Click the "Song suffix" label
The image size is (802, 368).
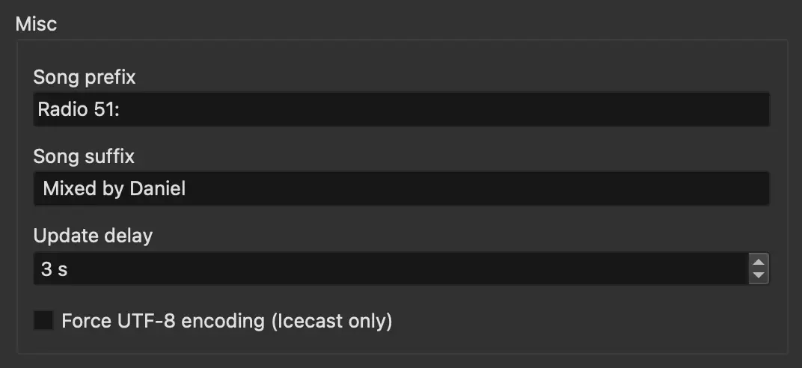pyautogui.click(x=84, y=156)
